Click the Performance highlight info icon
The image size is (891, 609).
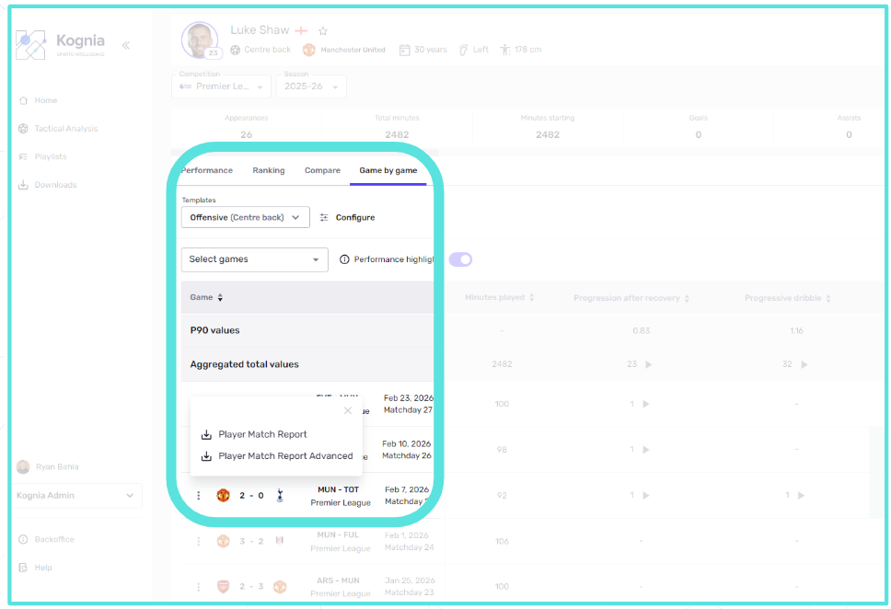coord(344,259)
